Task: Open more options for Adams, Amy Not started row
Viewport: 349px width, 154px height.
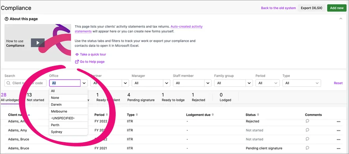Action: (x=339, y=130)
